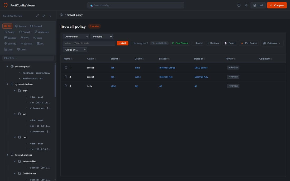This screenshot has height=181, width=290.
Task: Select the HA category tab
Action: [40, 44]
